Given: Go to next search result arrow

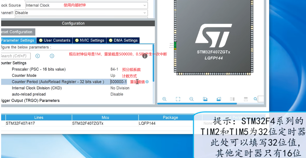Looking at the screenshot, I should 52,56.
